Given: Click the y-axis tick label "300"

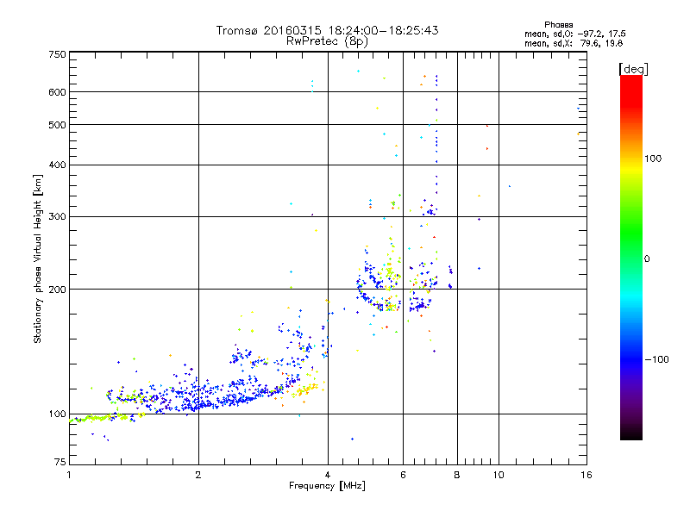Looking at the screenshot, I should pyautogui.click(x=57, y=216).
